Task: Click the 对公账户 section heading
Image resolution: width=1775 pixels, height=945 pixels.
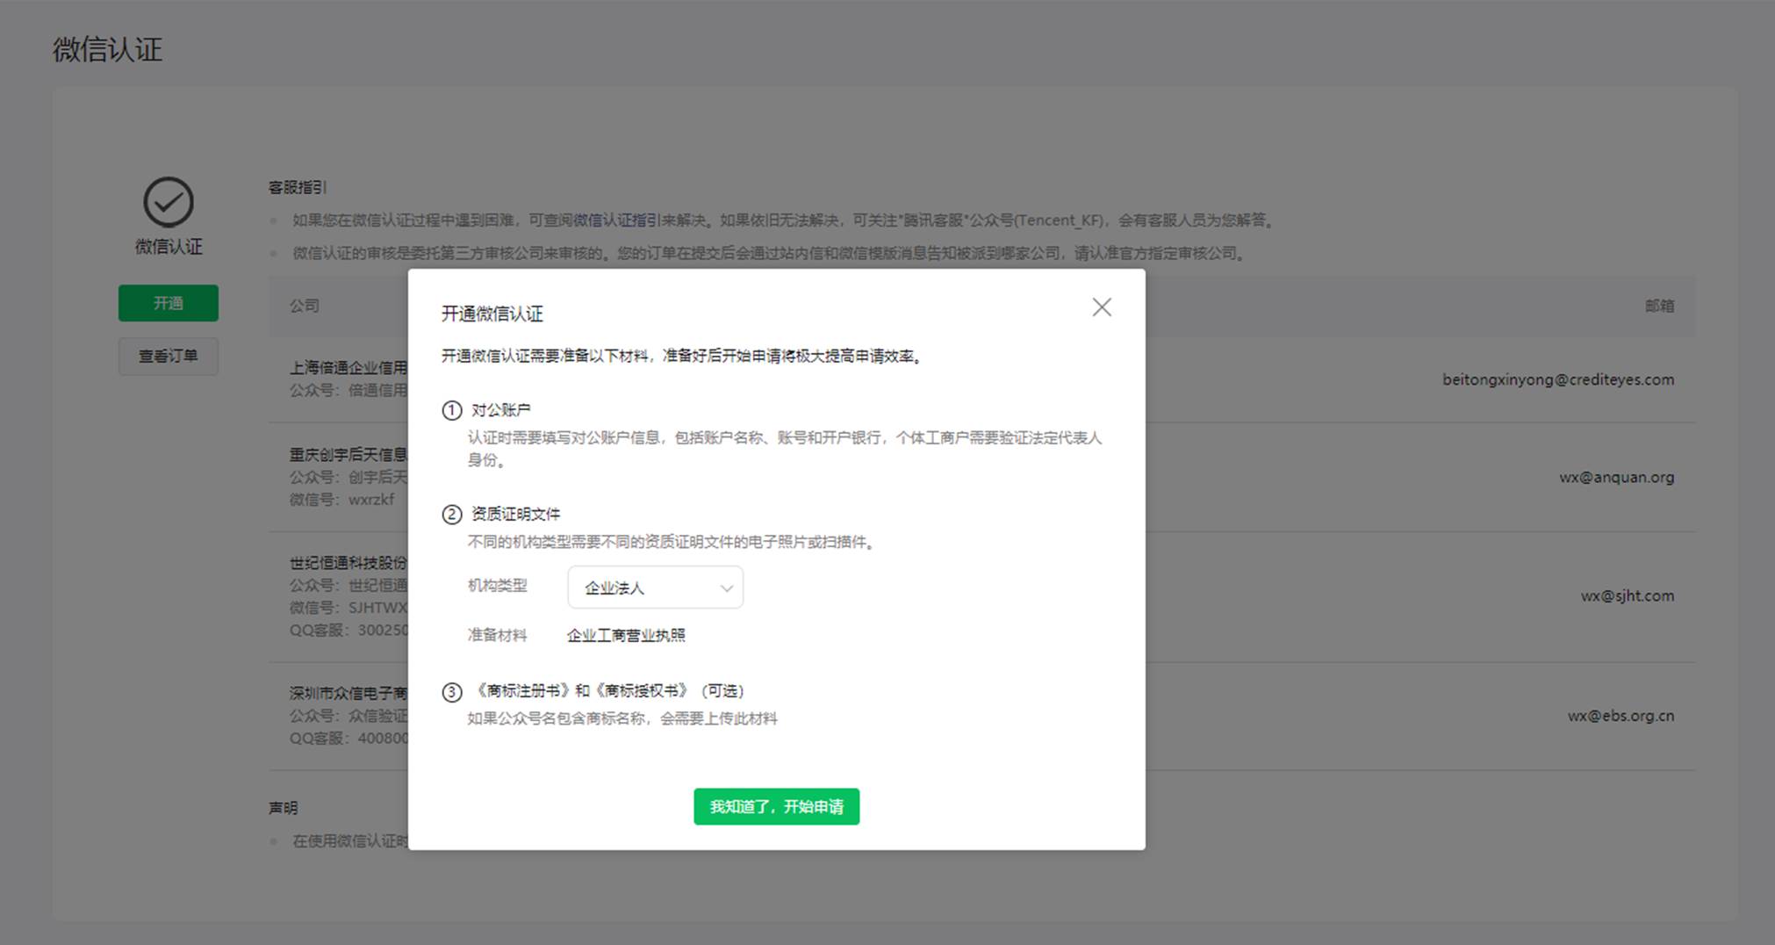Action: tap(500, 410)
